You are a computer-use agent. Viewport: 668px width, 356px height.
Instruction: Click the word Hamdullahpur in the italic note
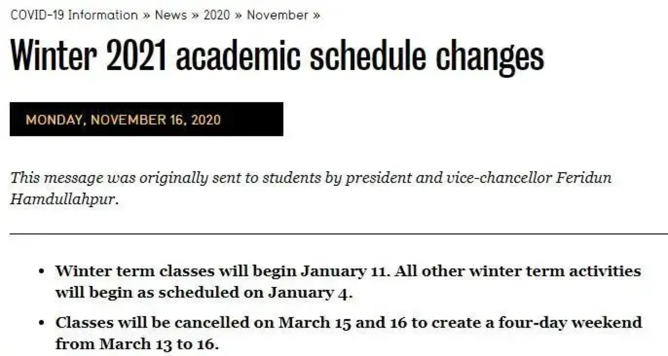click(x=63, y=200)
